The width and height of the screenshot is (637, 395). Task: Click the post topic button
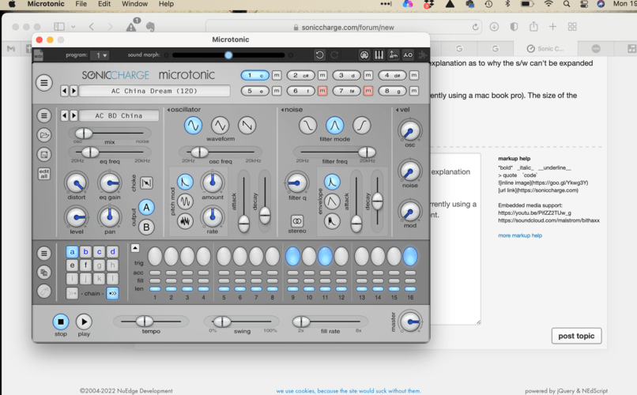576,336
